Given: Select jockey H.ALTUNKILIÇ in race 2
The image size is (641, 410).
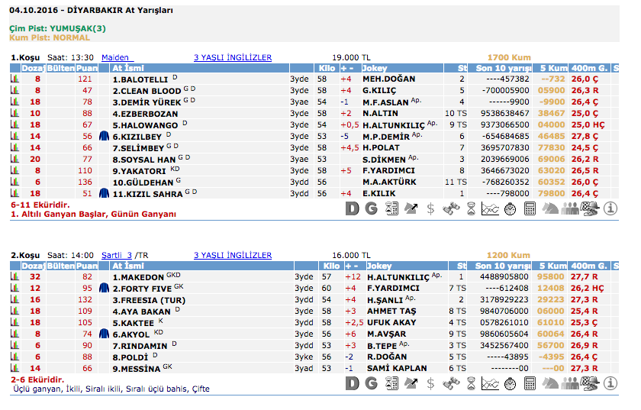Looking at the screenshot, I should coord(398,277).
